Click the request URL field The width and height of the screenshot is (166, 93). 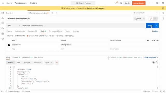click(x=83, y=25)
